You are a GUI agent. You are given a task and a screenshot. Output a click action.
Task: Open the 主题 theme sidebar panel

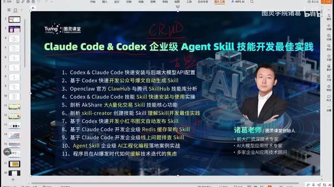[x=329, y=58]
